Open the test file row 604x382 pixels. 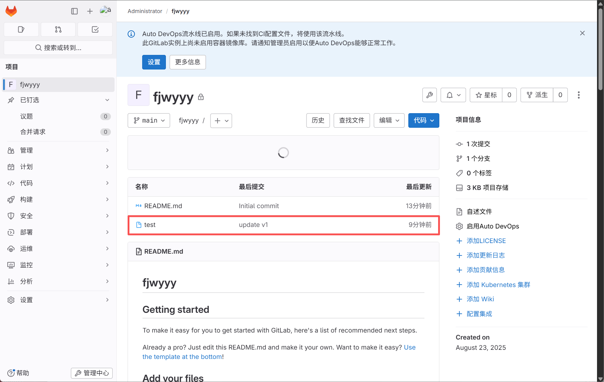tap(150, 225)
